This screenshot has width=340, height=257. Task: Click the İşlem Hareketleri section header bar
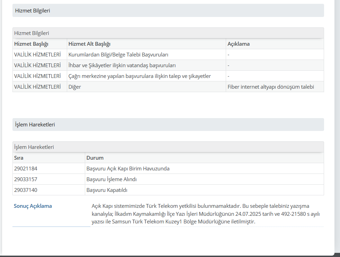pos(168,124)
